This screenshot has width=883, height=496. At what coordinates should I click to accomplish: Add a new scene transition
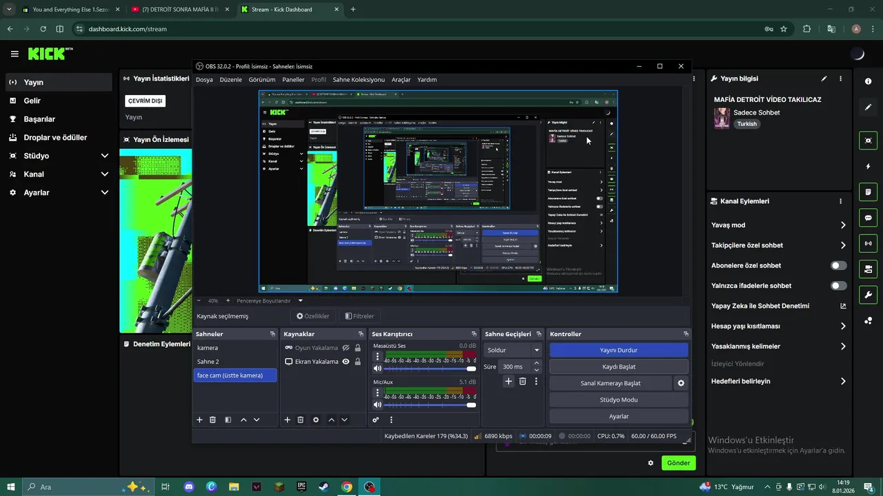508,381
